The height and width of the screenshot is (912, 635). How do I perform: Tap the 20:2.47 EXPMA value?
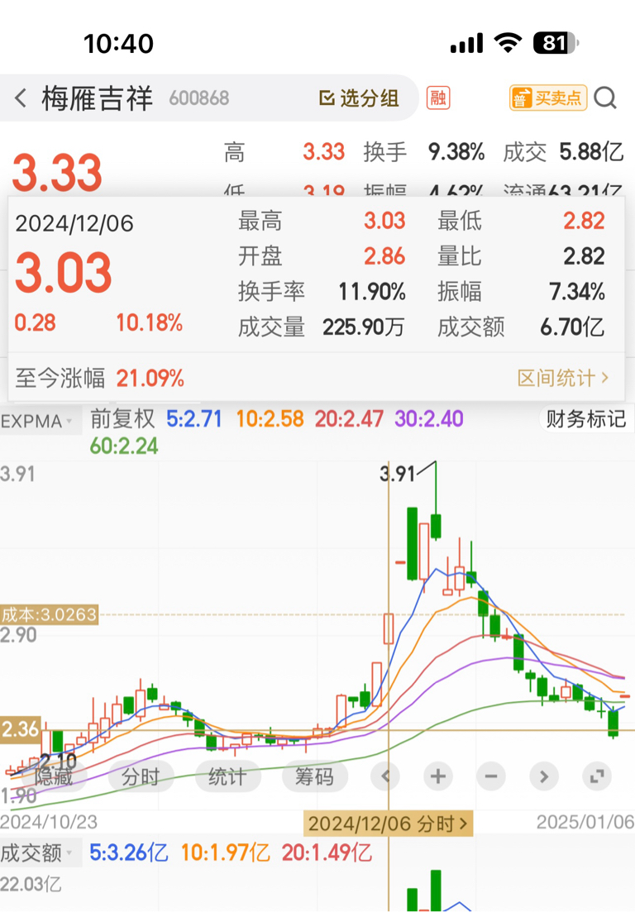pyautogui.click(x=349, y=418)
